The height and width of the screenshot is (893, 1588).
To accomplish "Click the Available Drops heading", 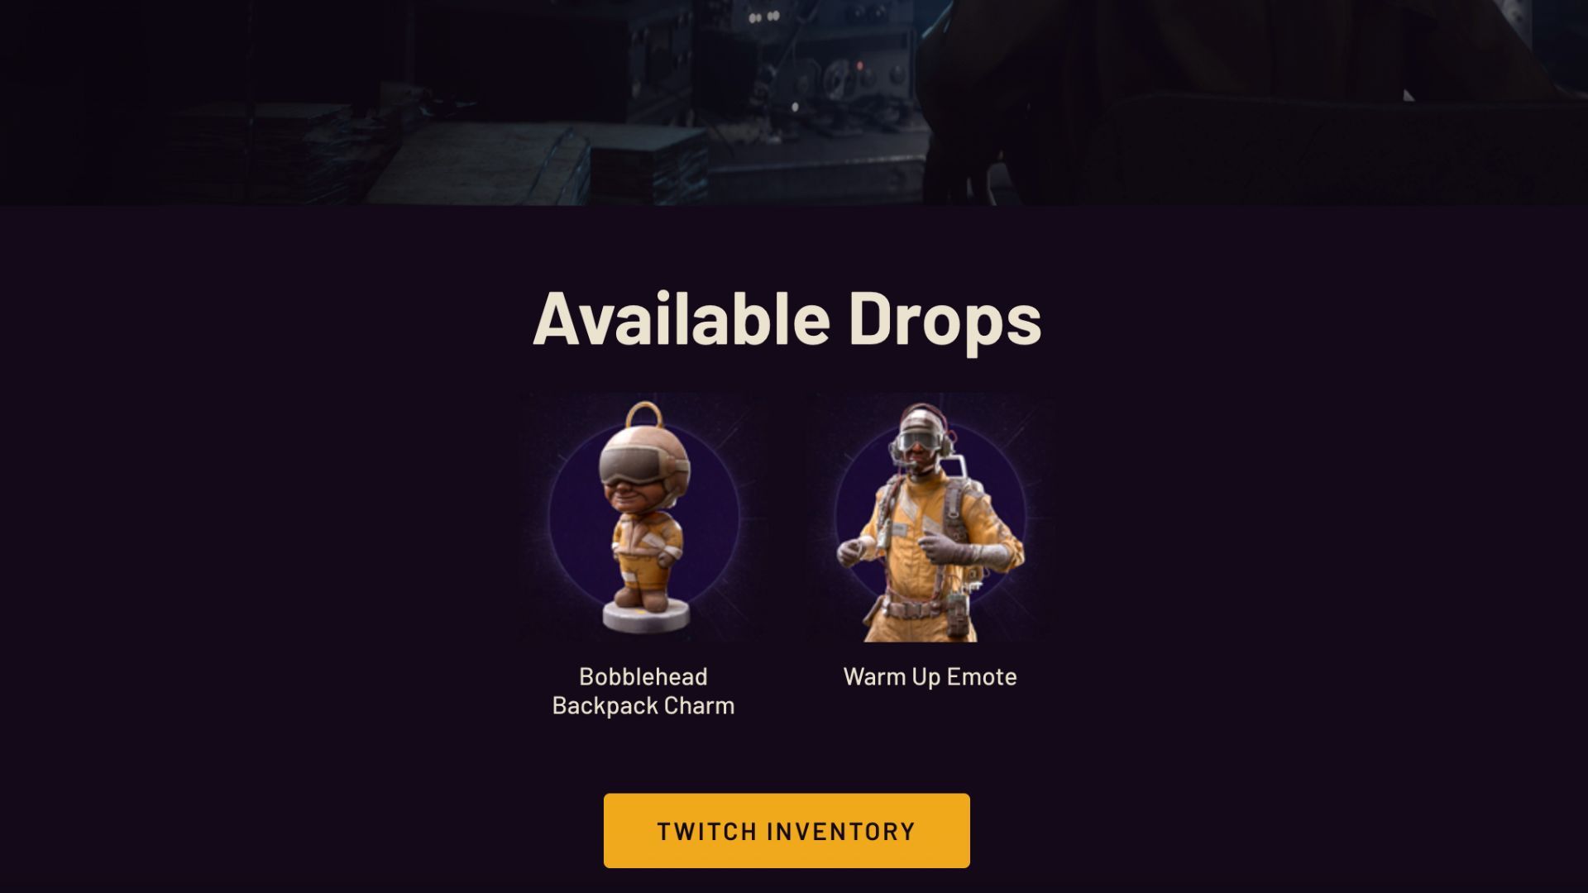I will point(787,319).
